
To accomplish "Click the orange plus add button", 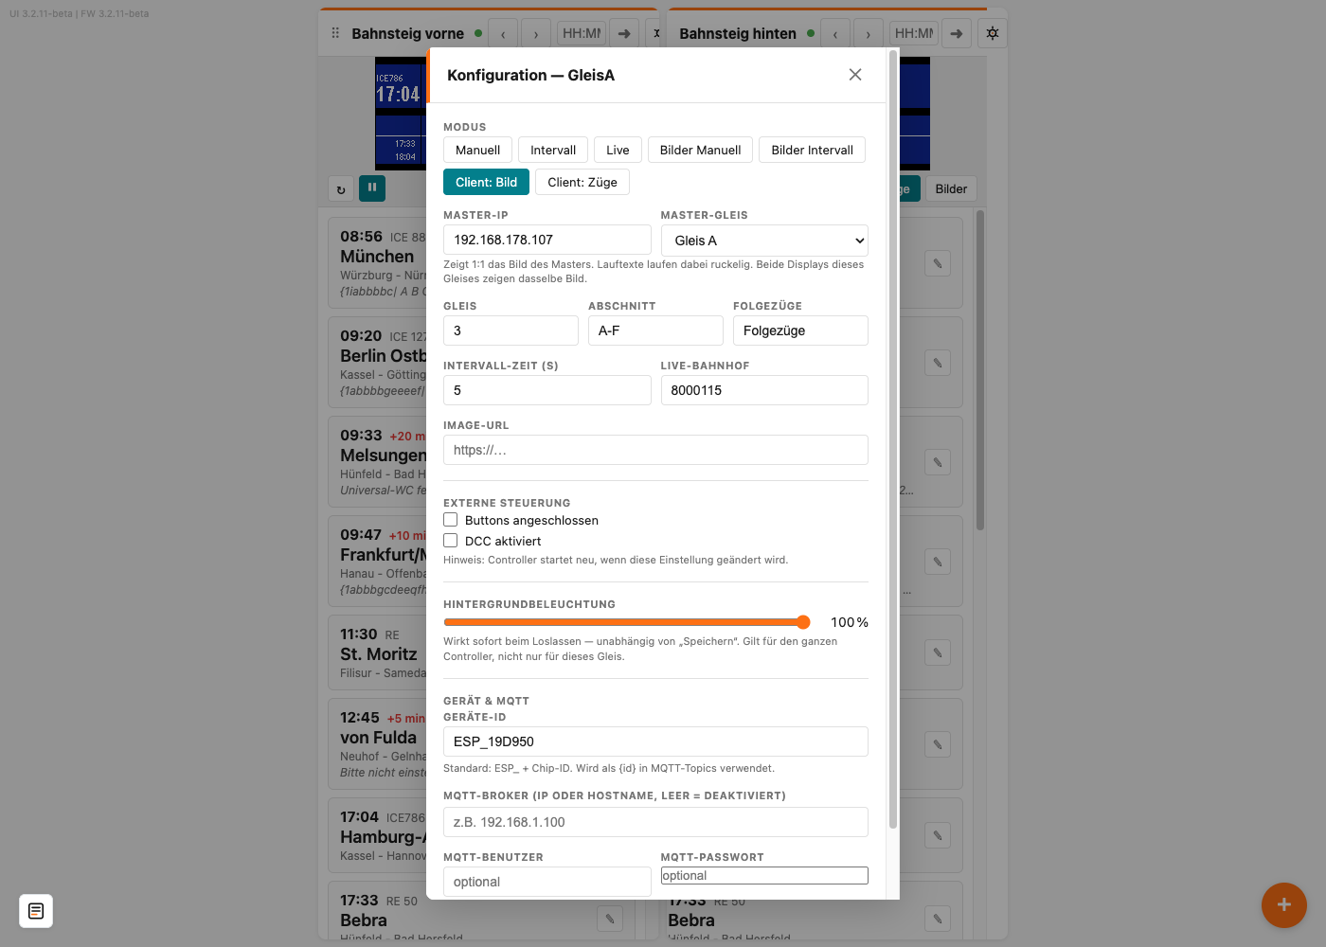I will (1284, 904).
